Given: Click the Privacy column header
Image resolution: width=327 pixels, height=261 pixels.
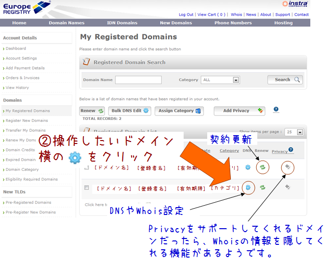Looking at the screenshot, I should pos(279,151).
